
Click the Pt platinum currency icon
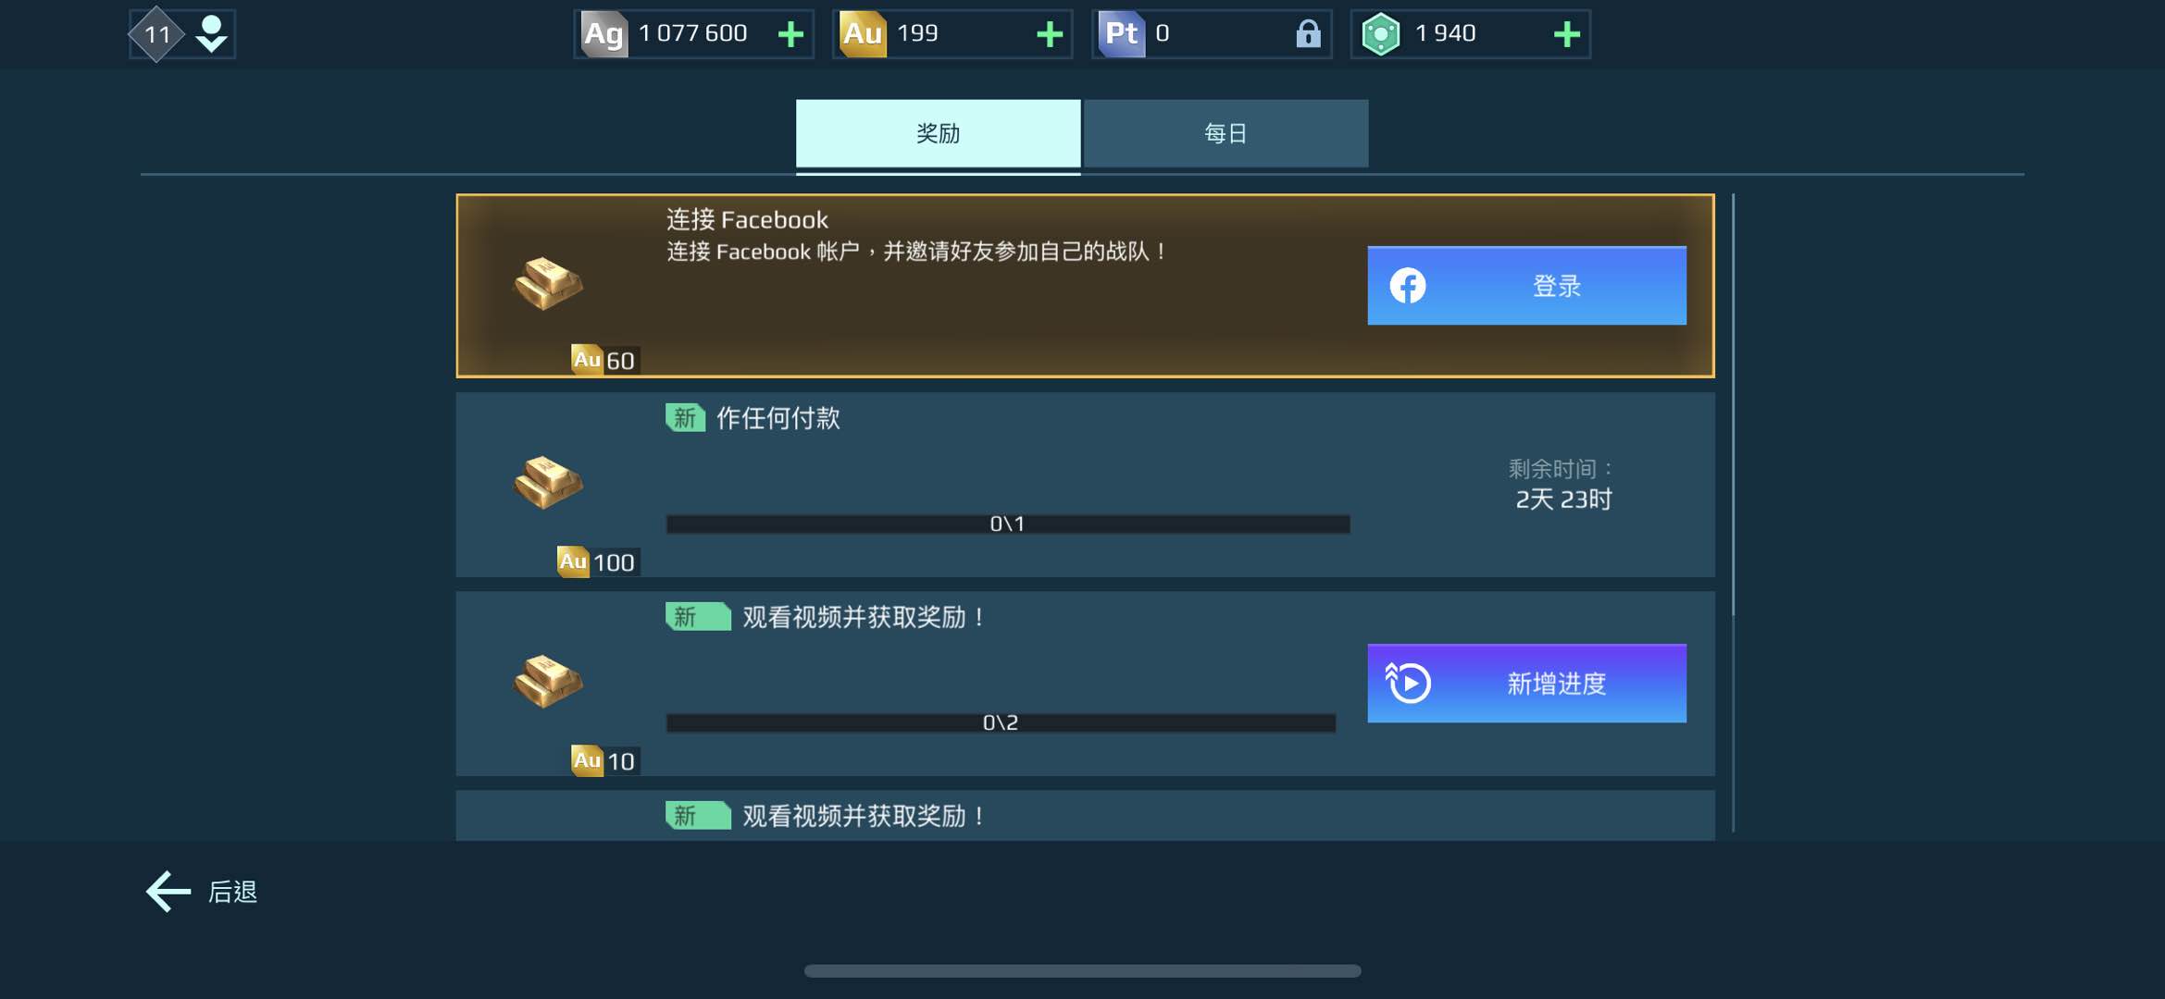1121,34
